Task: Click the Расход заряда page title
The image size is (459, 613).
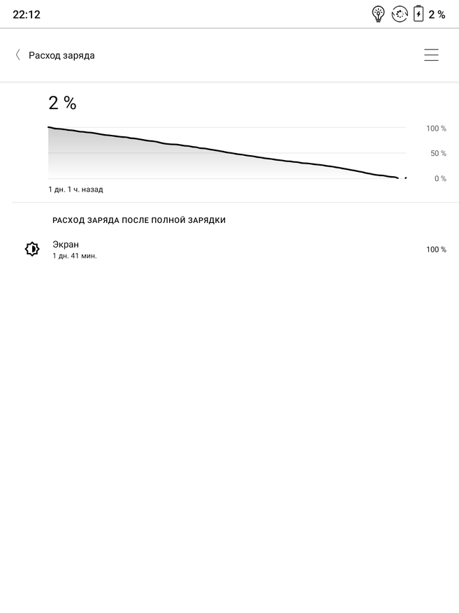Action: pos(61,55)
